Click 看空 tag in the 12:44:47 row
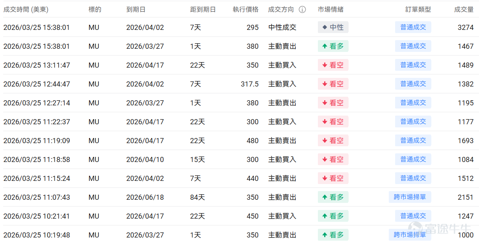The width and height of the screenshot is (479, 243). 333,84
